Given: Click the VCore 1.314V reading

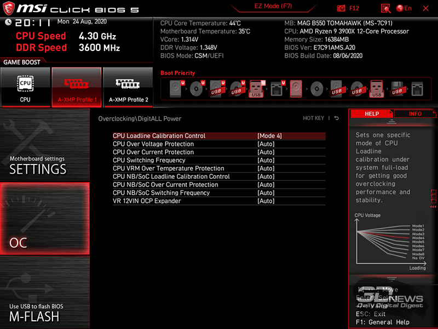Looking at the screenshot, I should click(x=180, y=39).
